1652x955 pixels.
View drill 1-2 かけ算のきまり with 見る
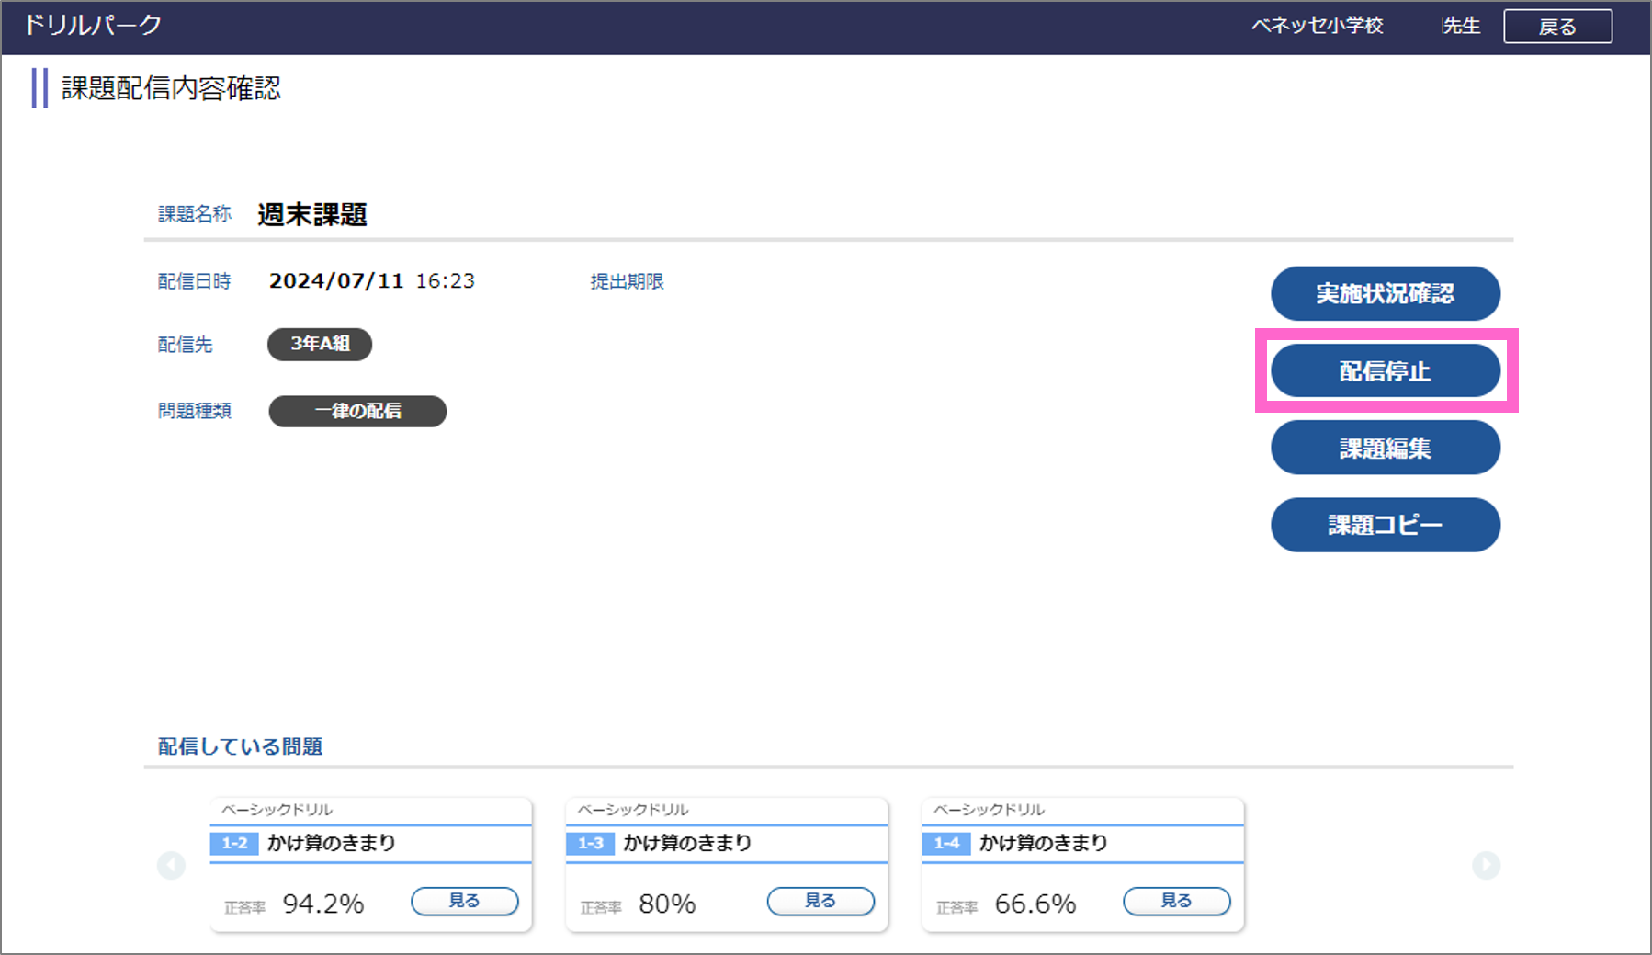coord(465,901)
